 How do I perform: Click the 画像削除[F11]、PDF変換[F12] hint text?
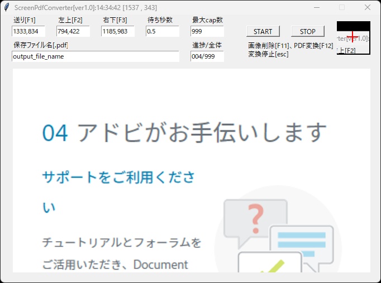(x=290, y=46)
